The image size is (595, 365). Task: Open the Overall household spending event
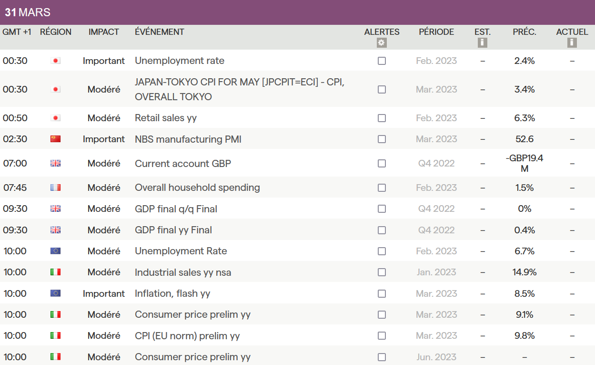(x=197, y=188)
